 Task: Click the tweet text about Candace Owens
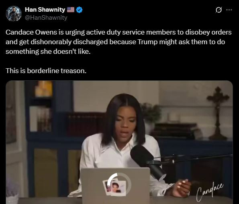118,42
